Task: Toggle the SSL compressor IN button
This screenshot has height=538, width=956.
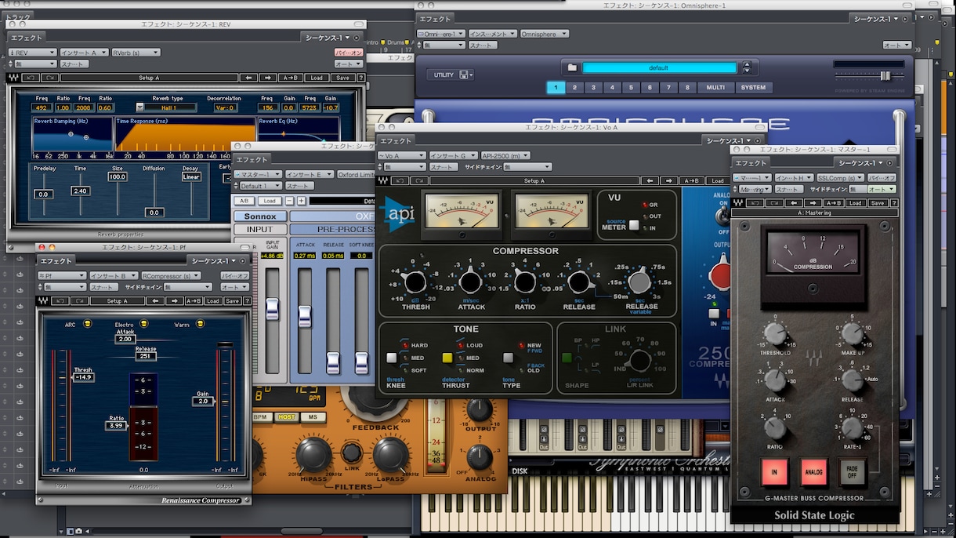Action: (x=775, y=472)
